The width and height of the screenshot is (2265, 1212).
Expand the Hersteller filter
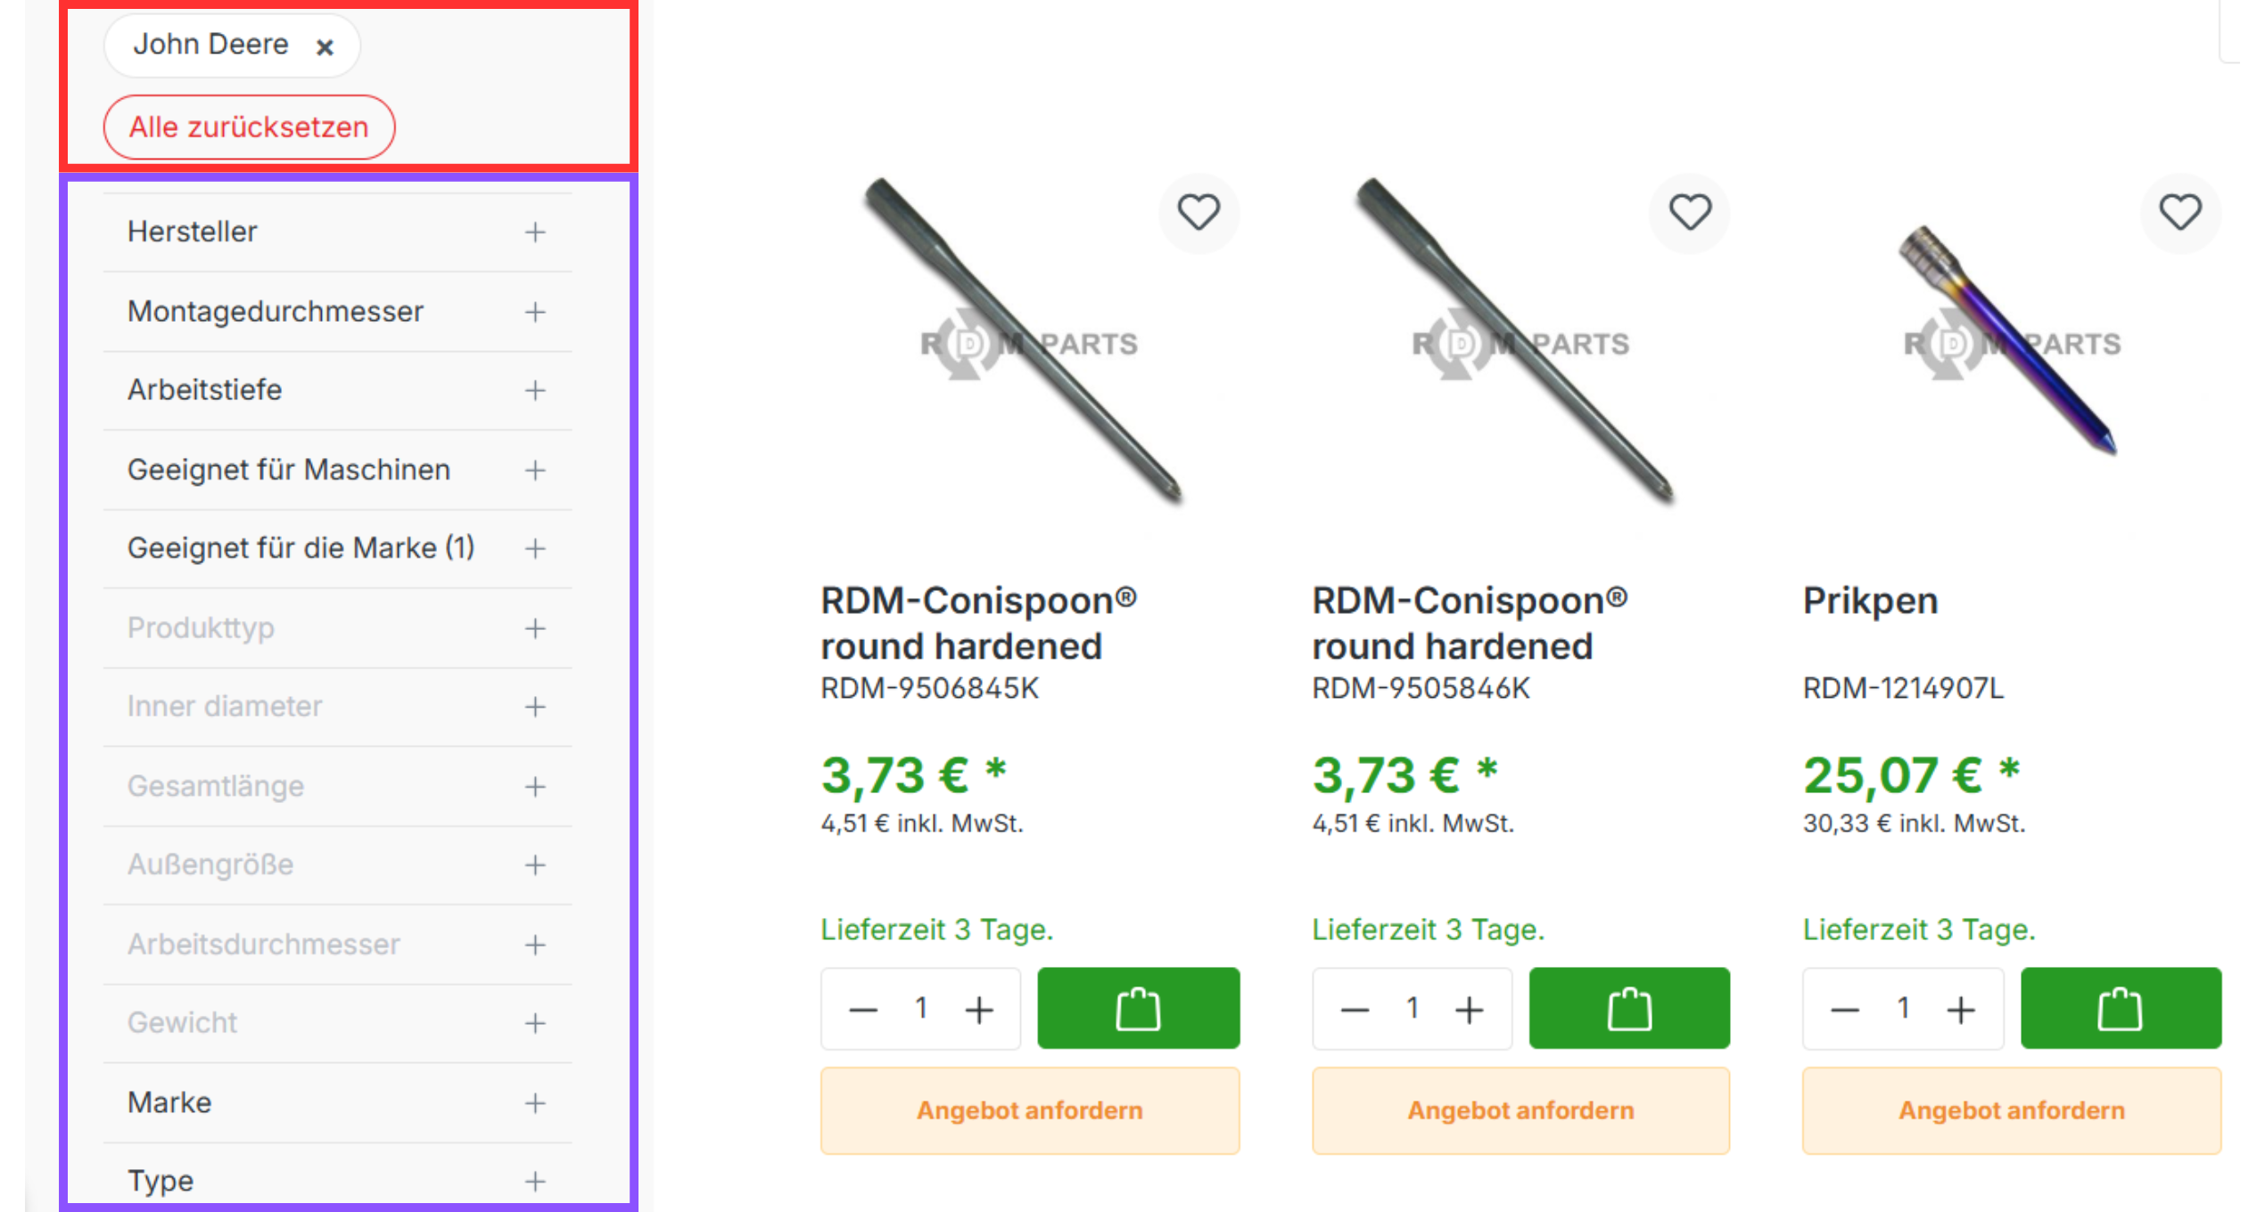tap(534, 233)
